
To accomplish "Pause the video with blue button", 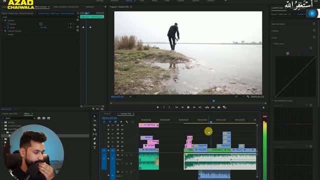I will (x=312, y=13).
